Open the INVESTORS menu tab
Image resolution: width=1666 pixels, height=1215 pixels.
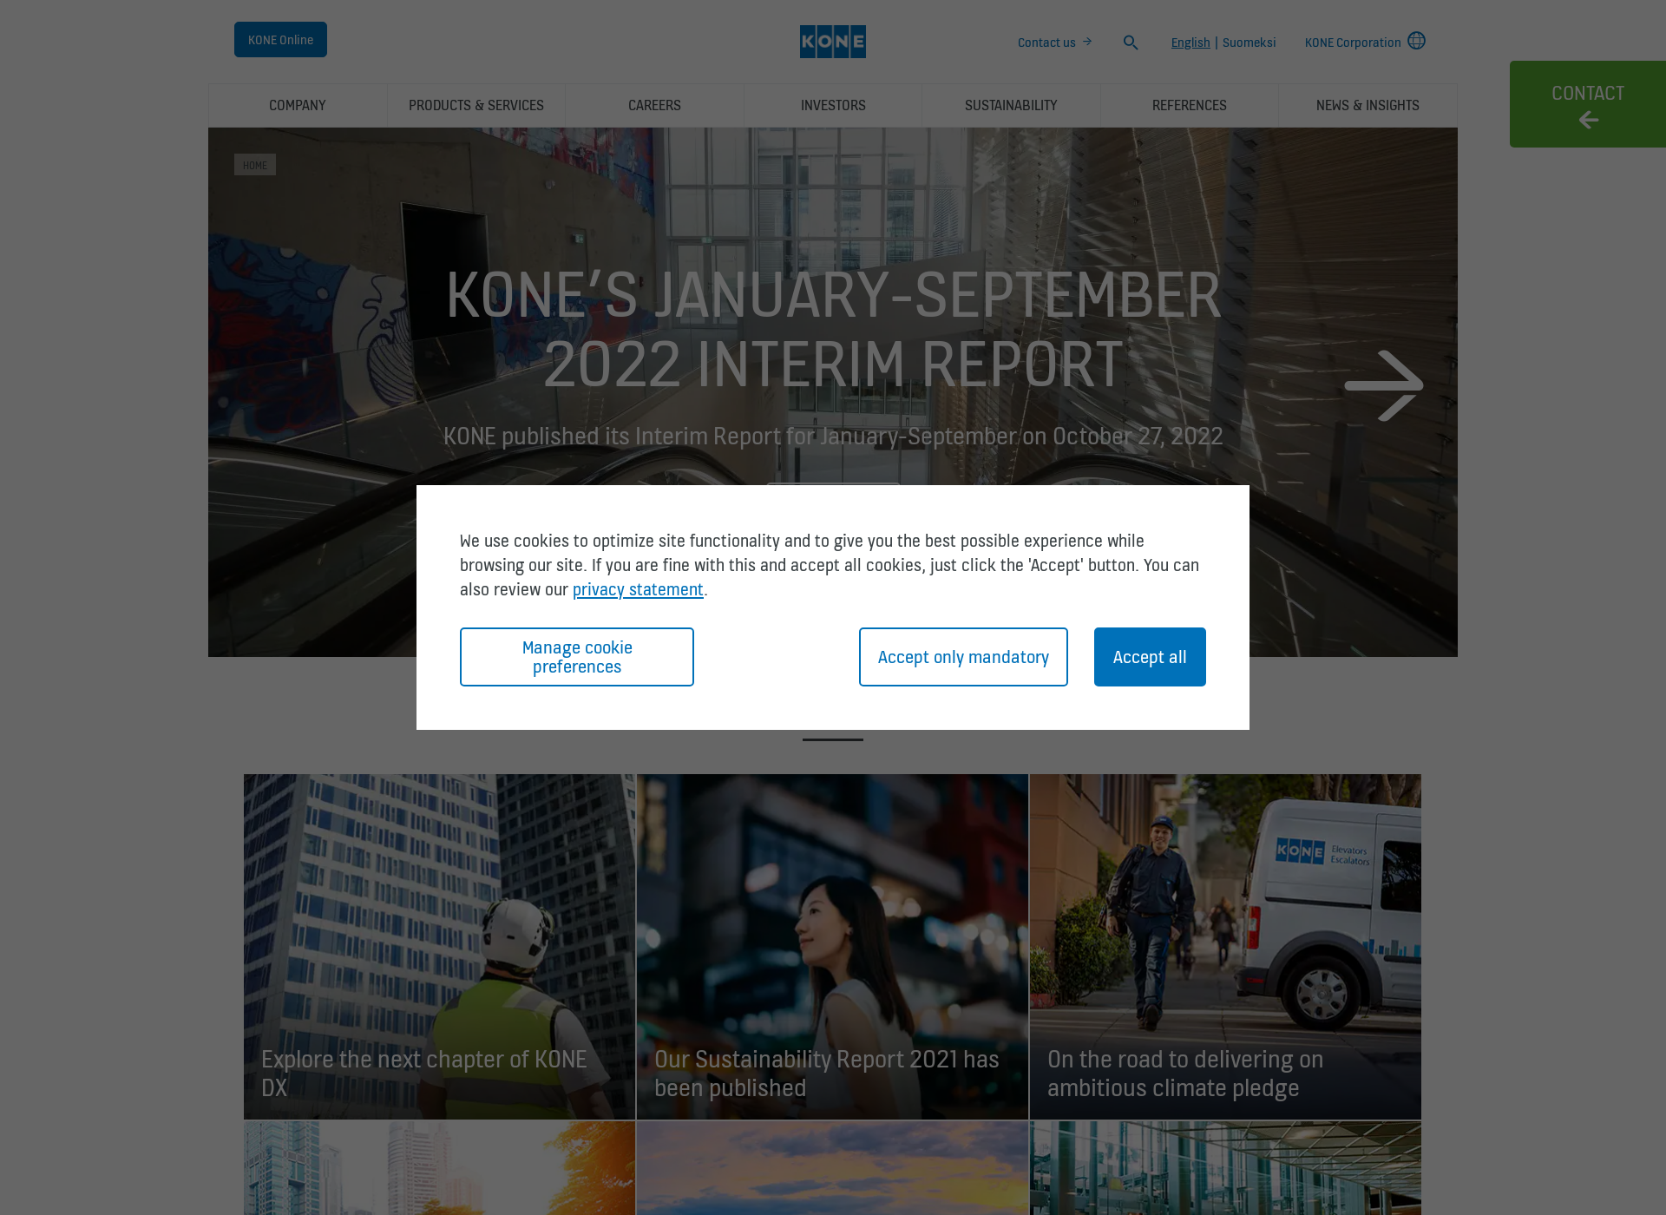point(833,105)
